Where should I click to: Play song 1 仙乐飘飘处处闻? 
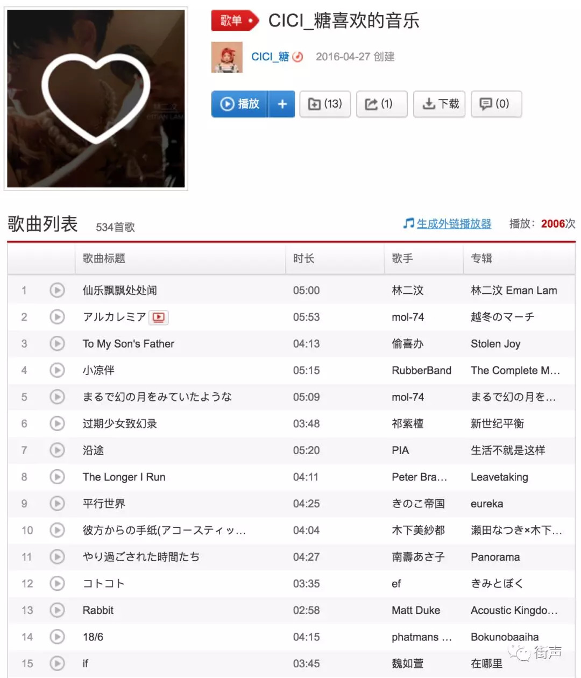click(x=57, y=291)
